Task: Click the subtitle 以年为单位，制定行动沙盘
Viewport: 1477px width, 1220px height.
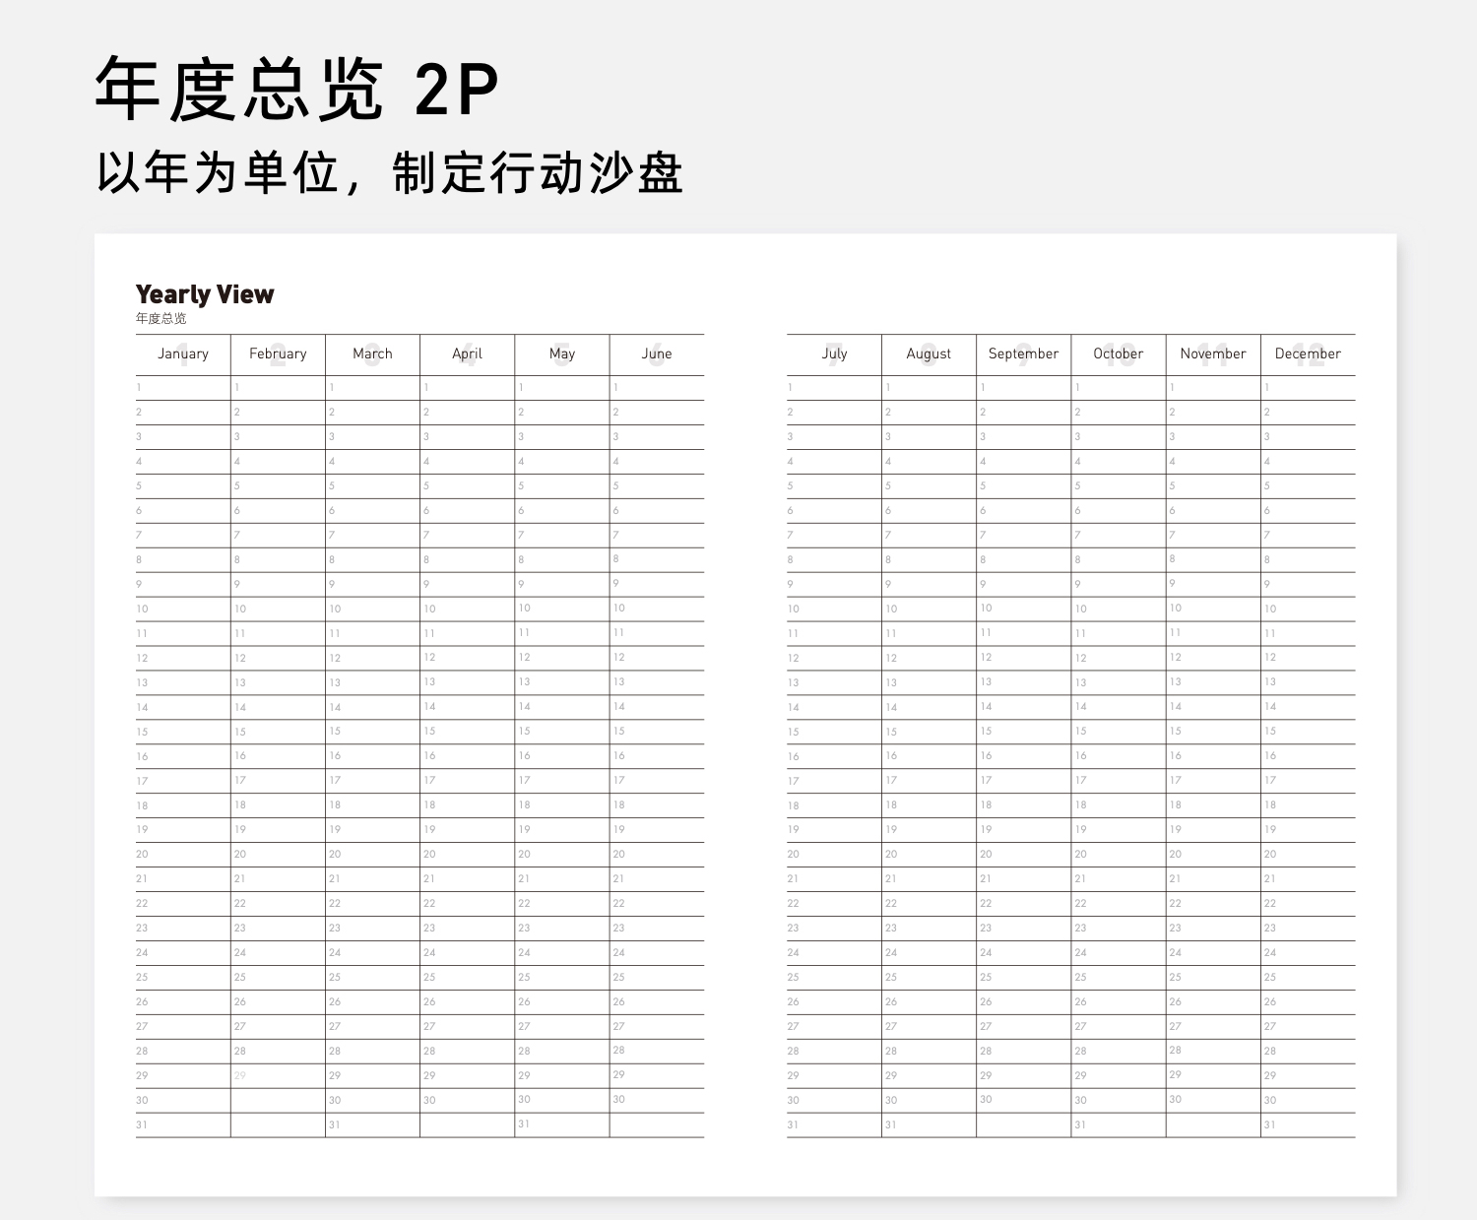Action: click(390, 173)
